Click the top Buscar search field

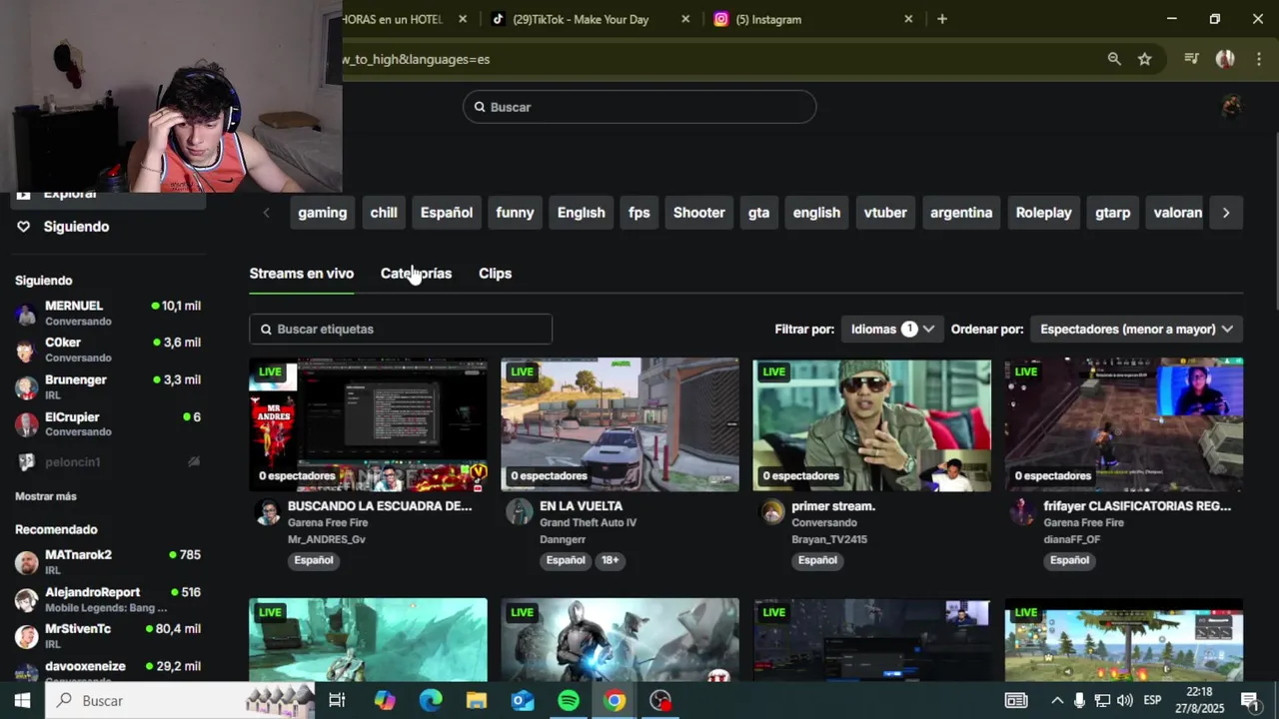pos(639,107)
